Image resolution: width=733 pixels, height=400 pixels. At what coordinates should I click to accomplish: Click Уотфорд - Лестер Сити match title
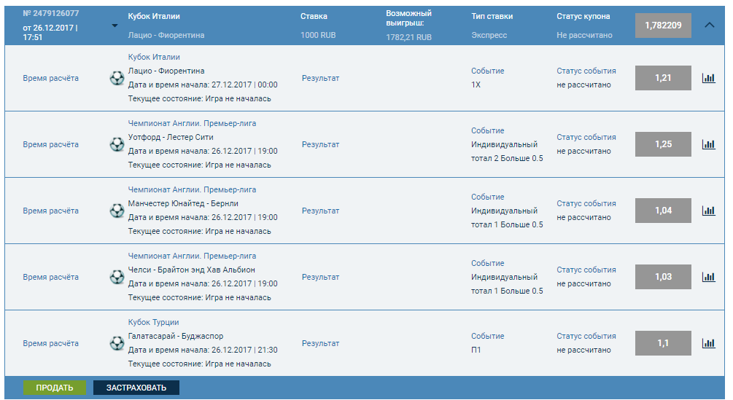tap(171, 137)
